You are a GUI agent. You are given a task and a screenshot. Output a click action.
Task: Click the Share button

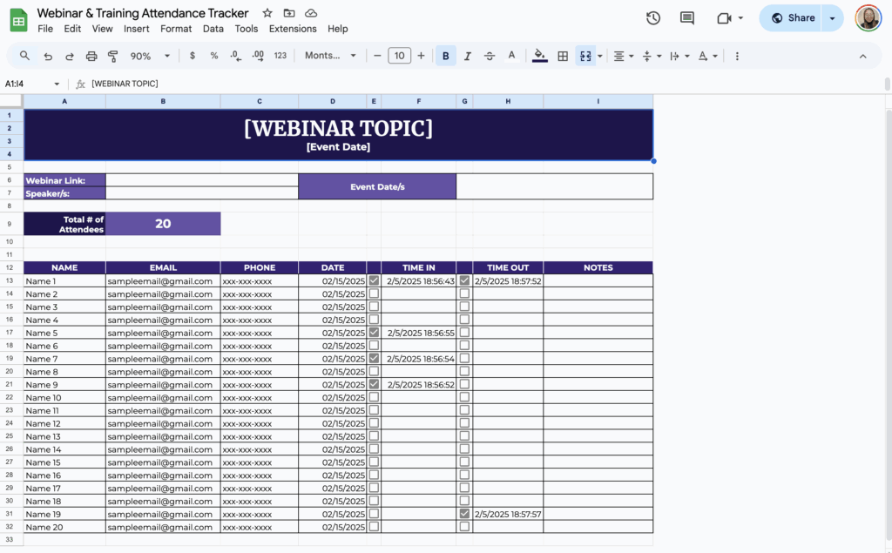pos(793,17)
